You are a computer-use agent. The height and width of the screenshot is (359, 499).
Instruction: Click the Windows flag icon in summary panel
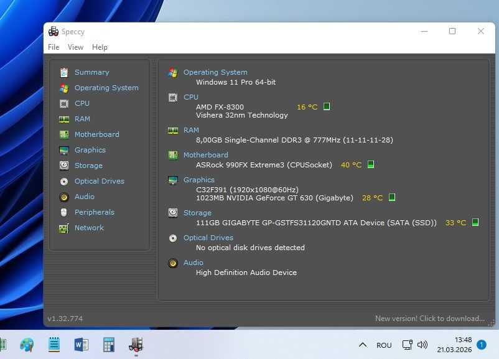click(x=173, y=73)
